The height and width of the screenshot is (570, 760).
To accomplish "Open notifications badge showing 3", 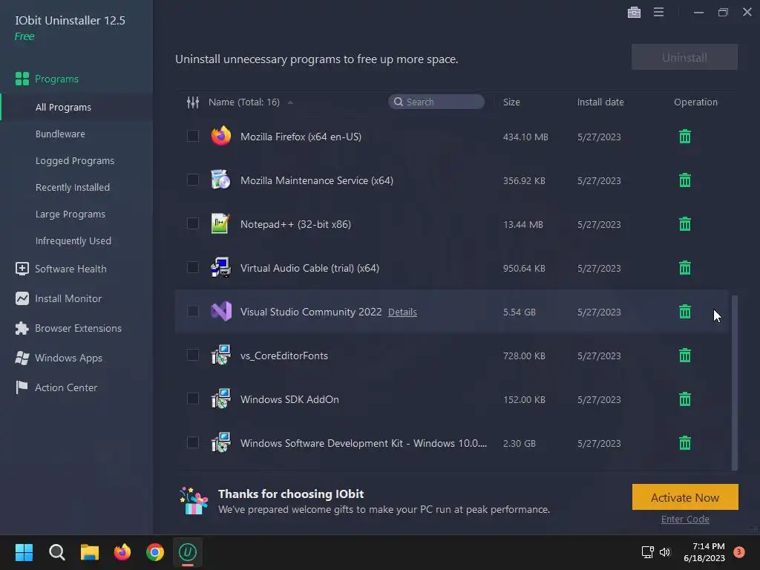I will (x=739, y=552).
